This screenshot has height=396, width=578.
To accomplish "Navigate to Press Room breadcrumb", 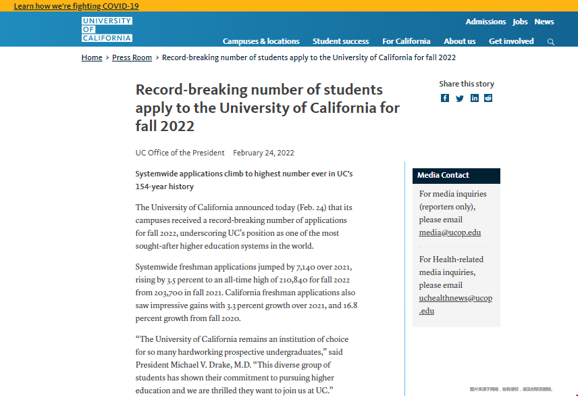I will click(132, 57).
